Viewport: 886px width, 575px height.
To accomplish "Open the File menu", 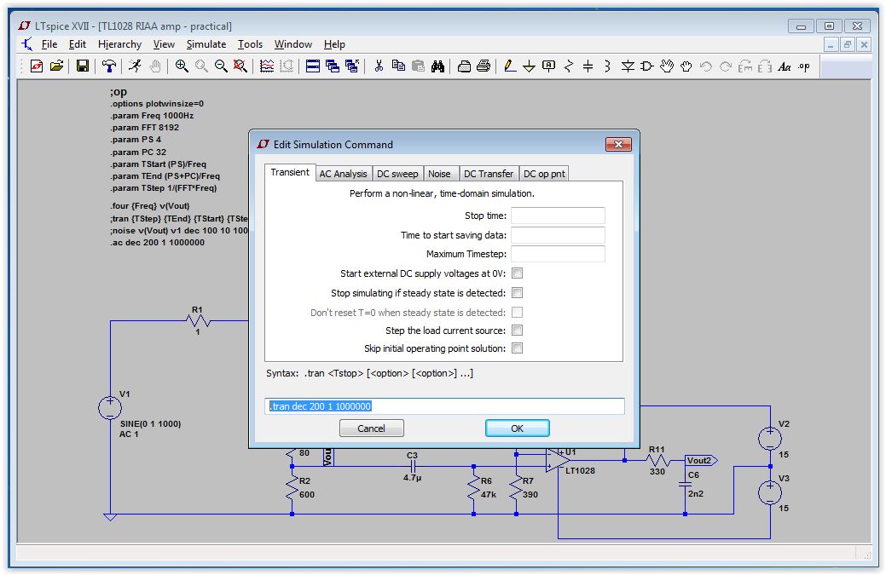I will coord(49,44).
